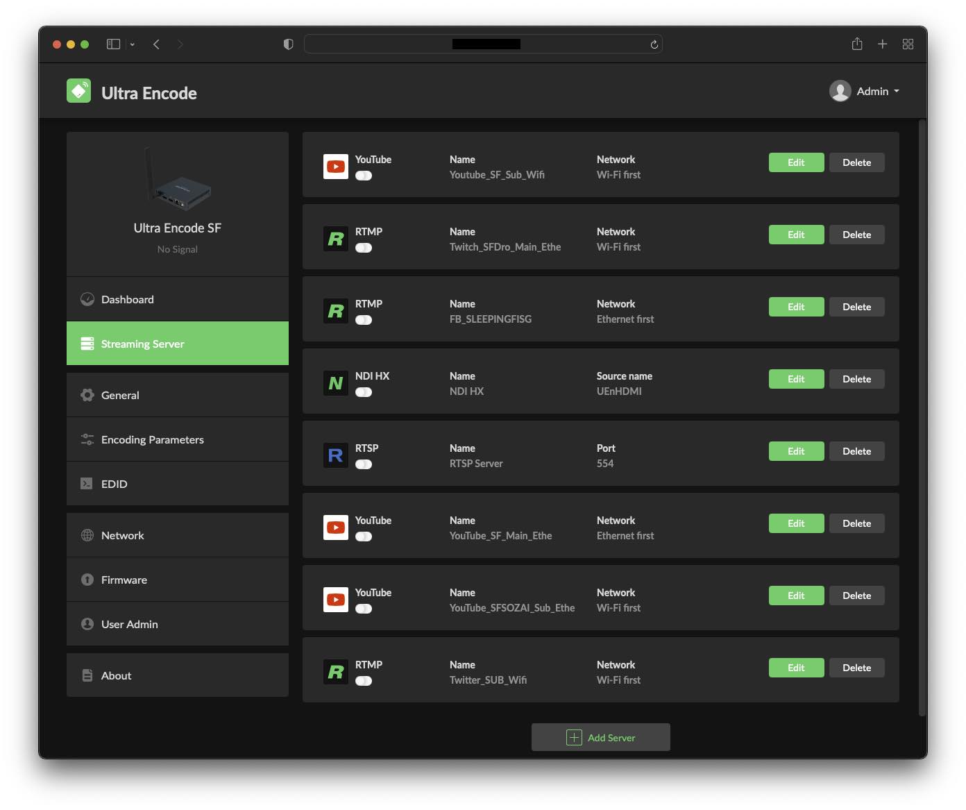Open the Firmware page
Viewport: 966px width, 810px height.
coord(178,580)
